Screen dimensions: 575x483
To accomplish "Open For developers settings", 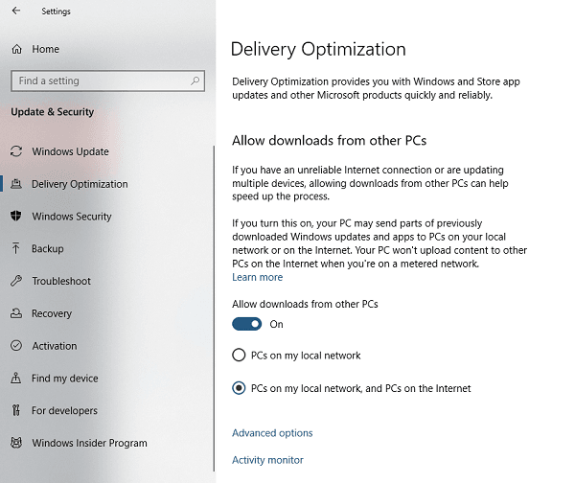I will (x=64, y=410).
